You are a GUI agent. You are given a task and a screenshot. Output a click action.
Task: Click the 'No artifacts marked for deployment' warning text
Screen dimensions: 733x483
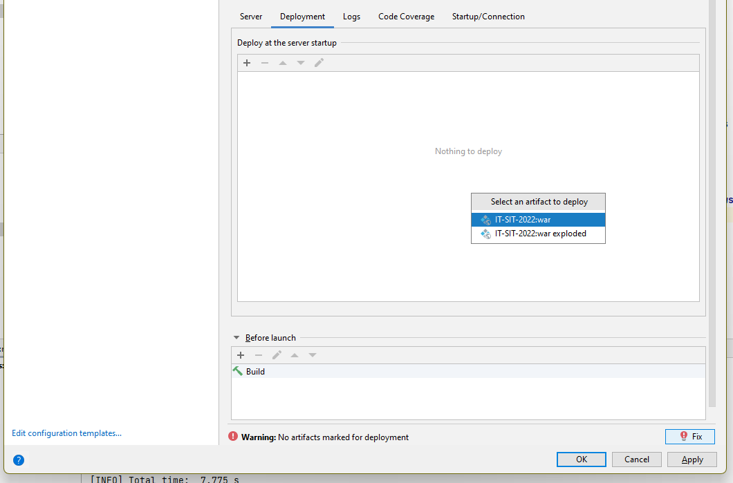pyautogui.click(x=343, y=437)
